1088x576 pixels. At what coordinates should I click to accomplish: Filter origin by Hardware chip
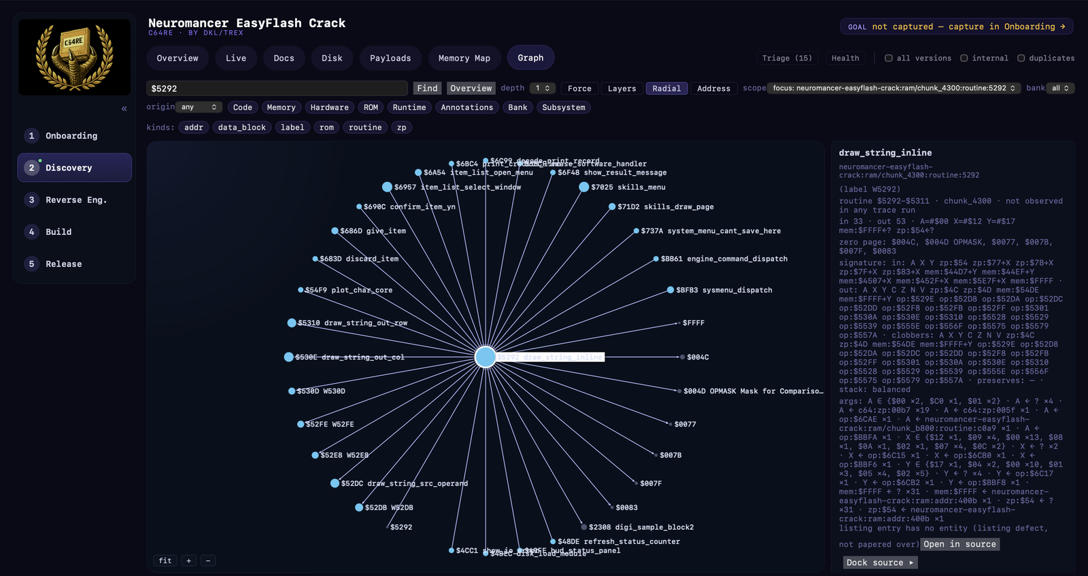(x=329, y=107)
